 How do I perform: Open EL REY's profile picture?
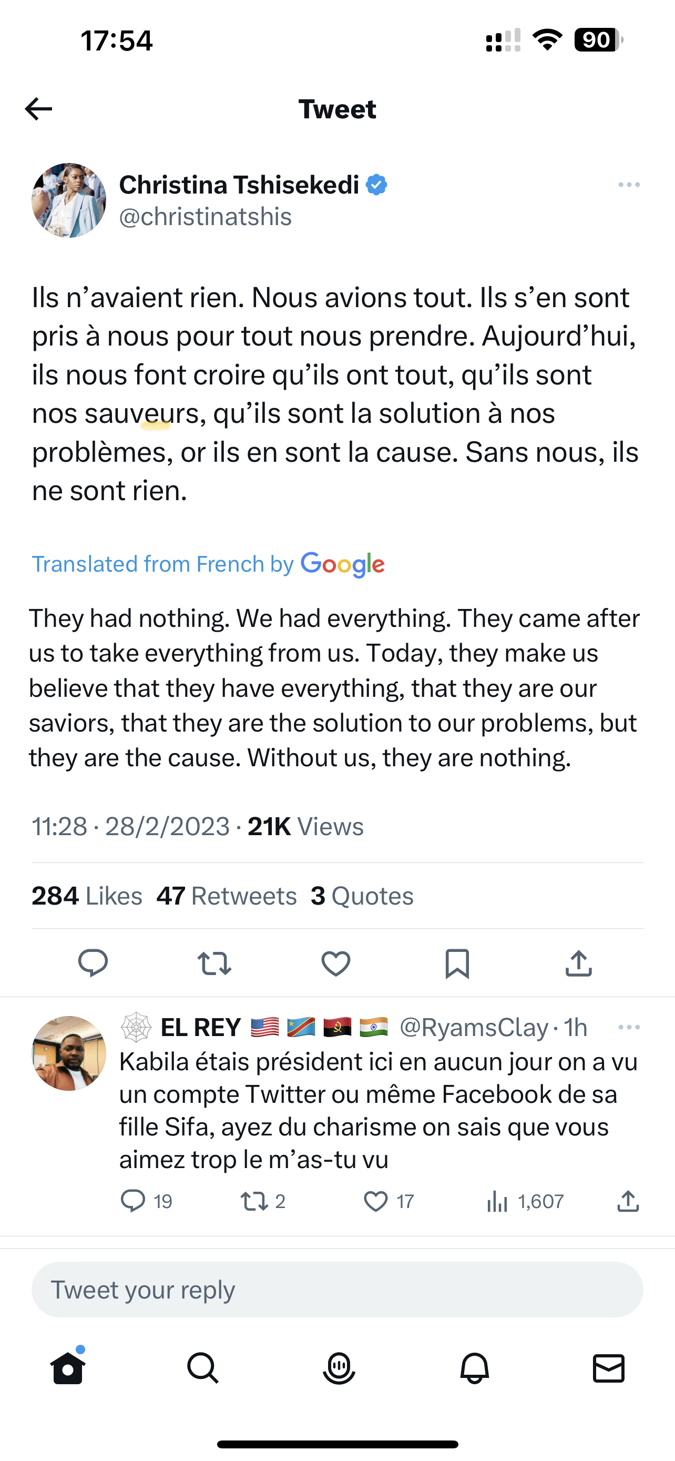coord(68,1053)
